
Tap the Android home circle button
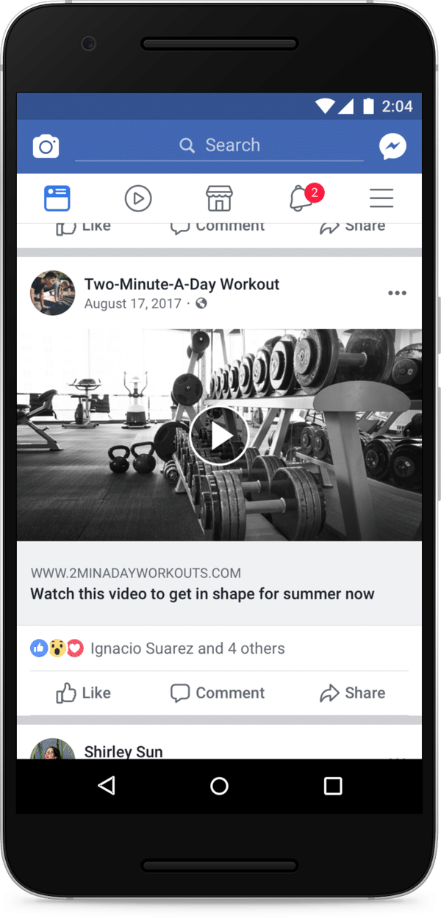(x=219, y=786)
